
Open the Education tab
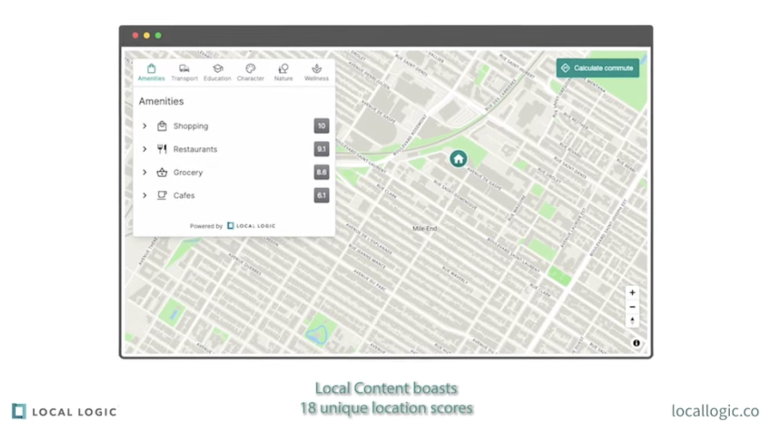(x=217, y=72)
